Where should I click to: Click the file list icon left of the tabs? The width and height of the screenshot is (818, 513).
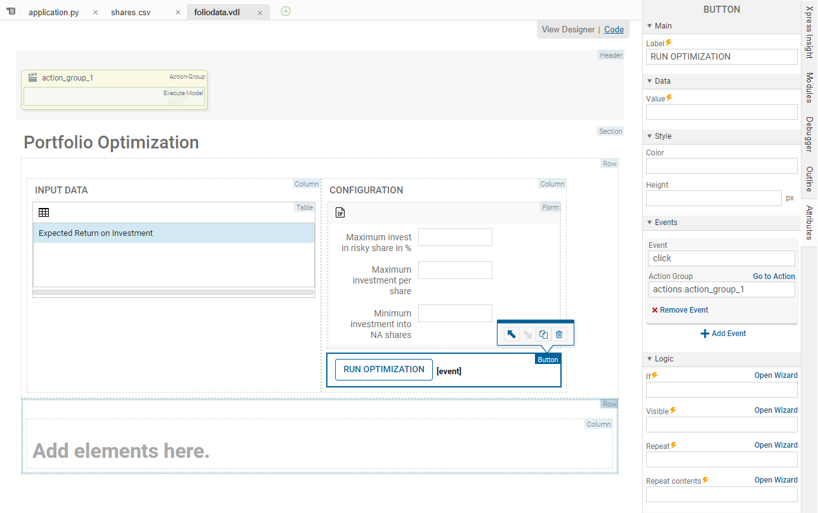point(11,11)
